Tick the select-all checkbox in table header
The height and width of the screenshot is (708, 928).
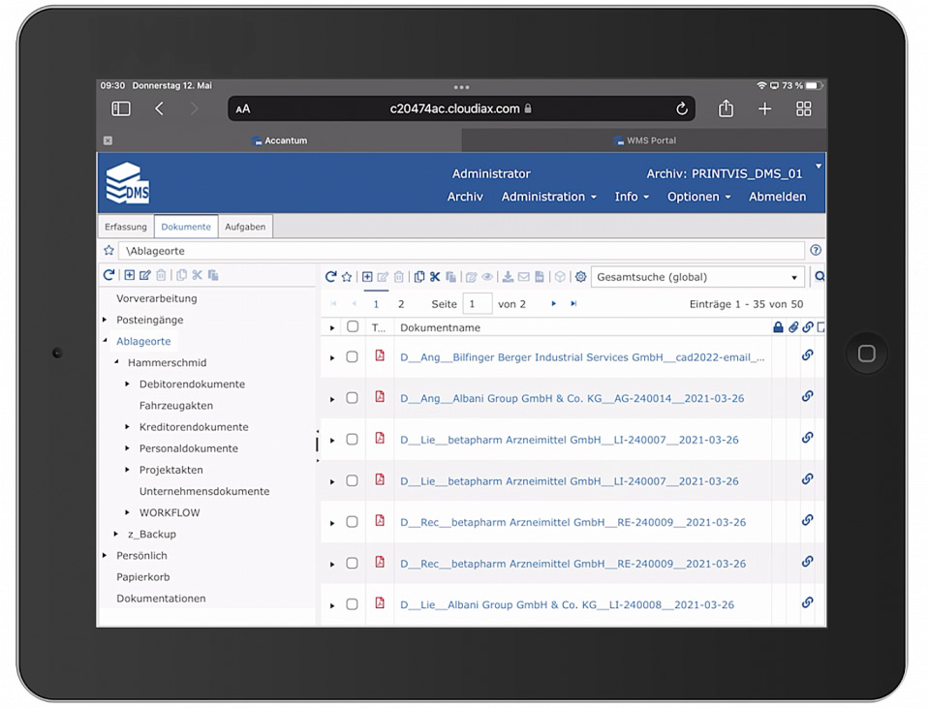tap(353, 327)
